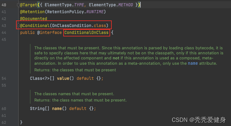Click OnClassCondition.class reference

(79, 25)
